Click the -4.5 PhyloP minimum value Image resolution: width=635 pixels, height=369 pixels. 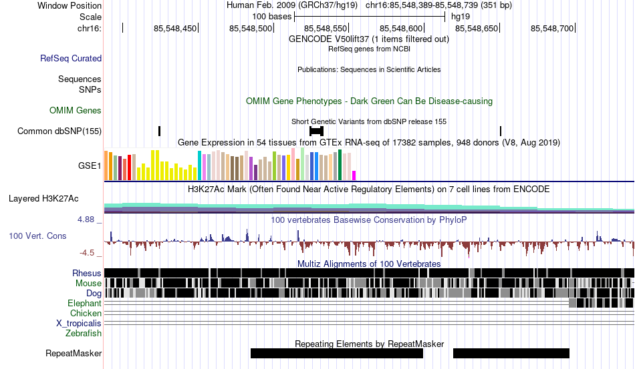click(87, 253)
